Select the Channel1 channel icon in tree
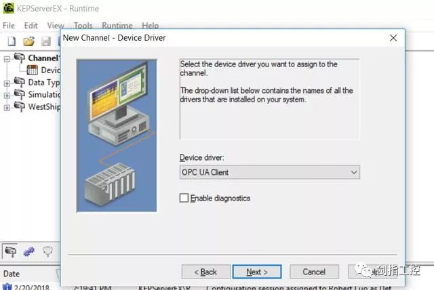The image size is (434, 290). 19,58
